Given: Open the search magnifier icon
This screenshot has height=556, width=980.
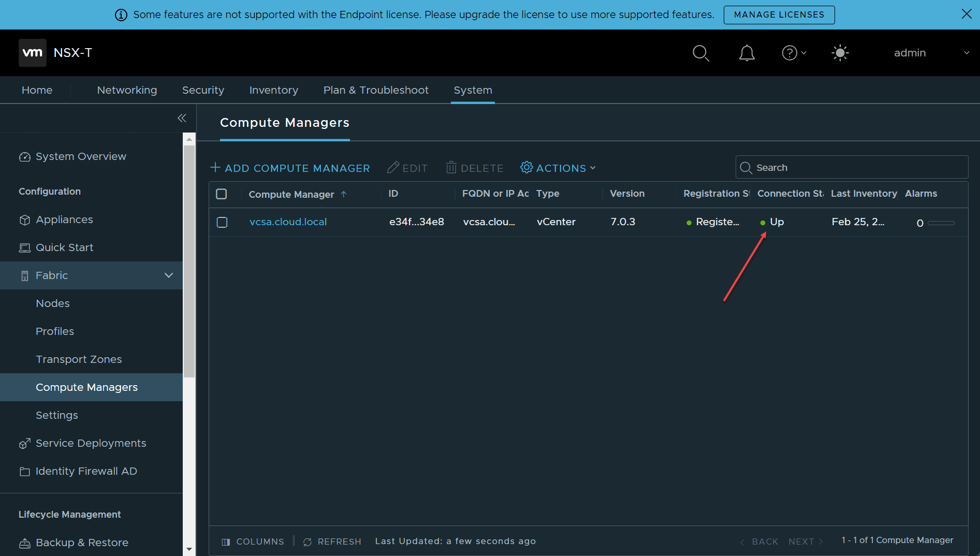Looking at the screenshot, I should [x=701, y=53].
